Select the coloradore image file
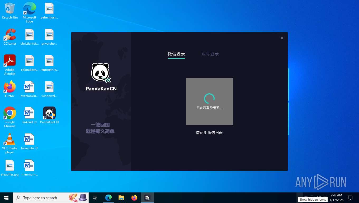The width and height of the screenshot is (359, 203). [x=30, y=63]
